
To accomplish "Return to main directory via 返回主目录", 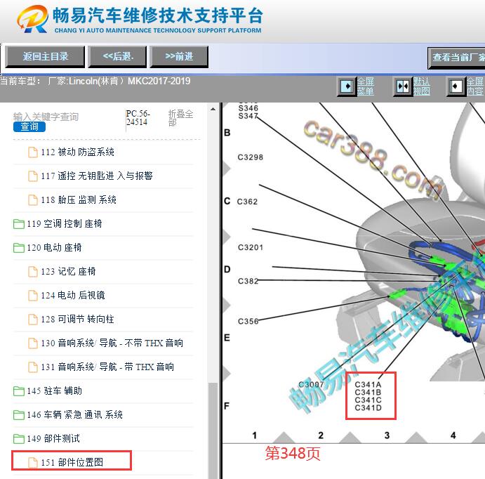I will click(x=45, y=57).
